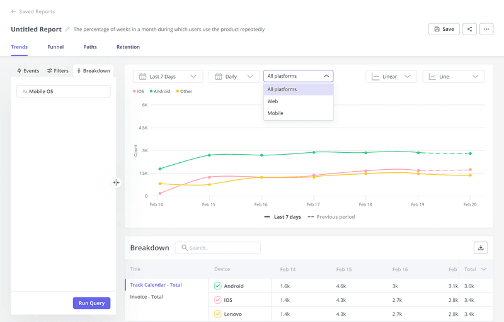504x322 pixels.
Task: Click the pencil icon to rename report
Action: [x=67, y=30]
